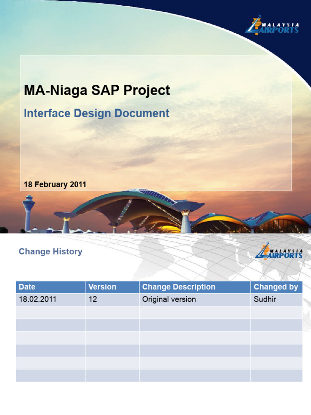Select the version '12' cell
The width and height of the screenshot is (311, 415).
(113, 299)
